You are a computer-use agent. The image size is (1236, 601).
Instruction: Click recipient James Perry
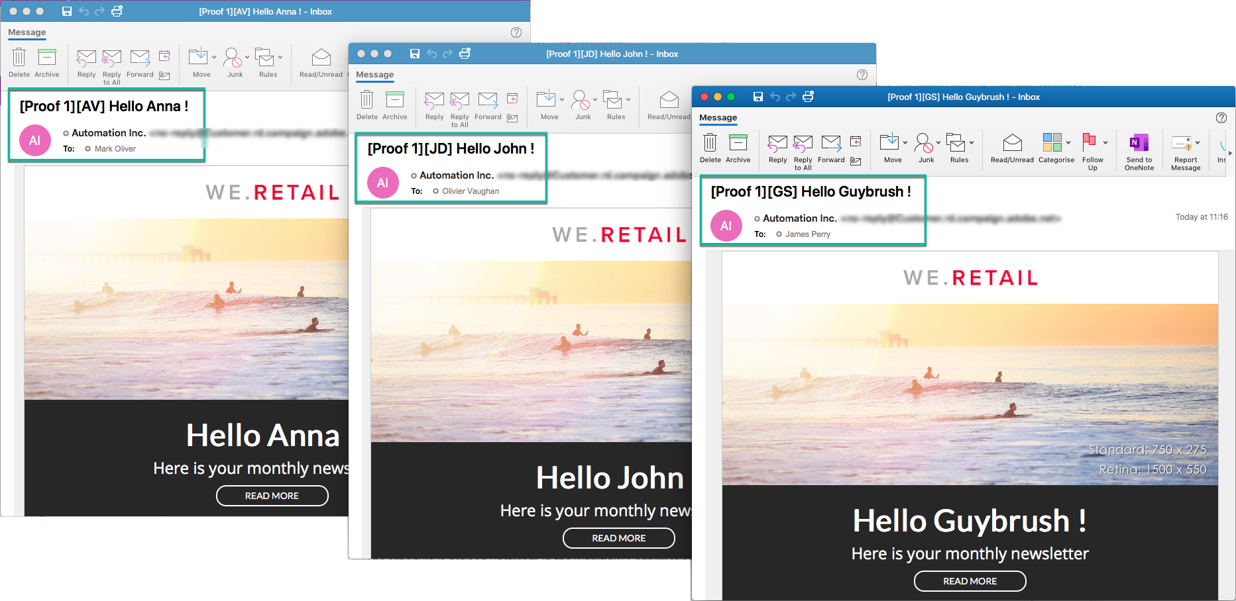808,234
